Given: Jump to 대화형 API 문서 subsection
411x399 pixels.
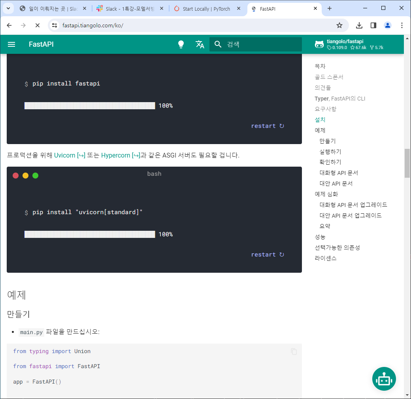Looking at the screenshot, I should (339, 173).
